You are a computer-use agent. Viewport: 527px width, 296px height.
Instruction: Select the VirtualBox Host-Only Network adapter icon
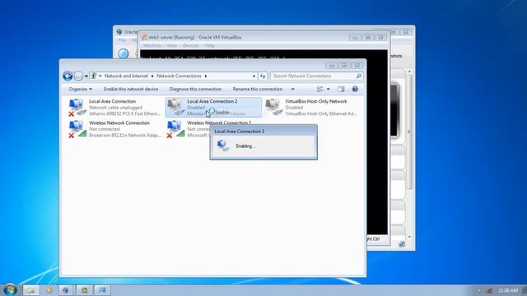pyautogui.click(x=273, y=108)
